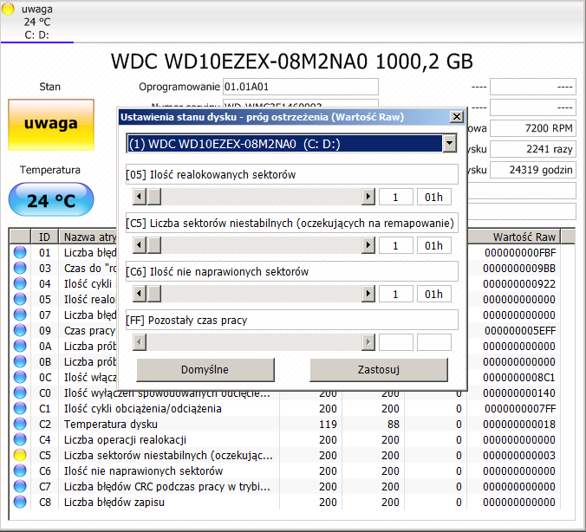The width and height of the screenshot is (586, 532).
Task: Click the blue status orb for attribute 01
Action: tap(20, 252)
